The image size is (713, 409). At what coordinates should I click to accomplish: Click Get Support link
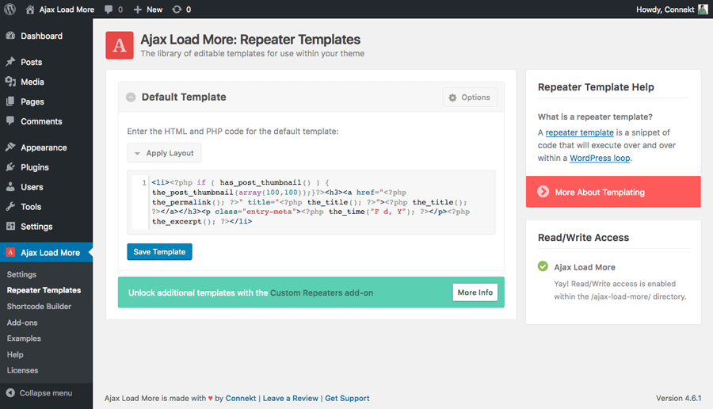point(347,398)
